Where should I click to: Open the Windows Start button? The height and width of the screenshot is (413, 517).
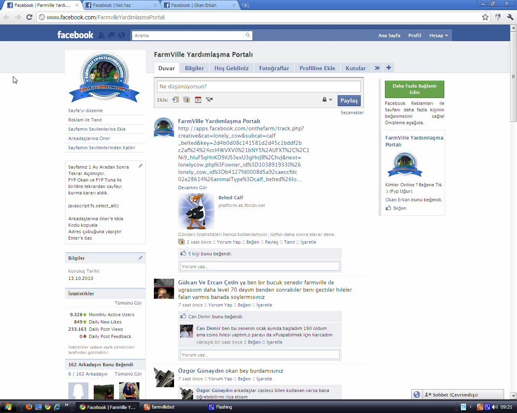coord(8,407)
